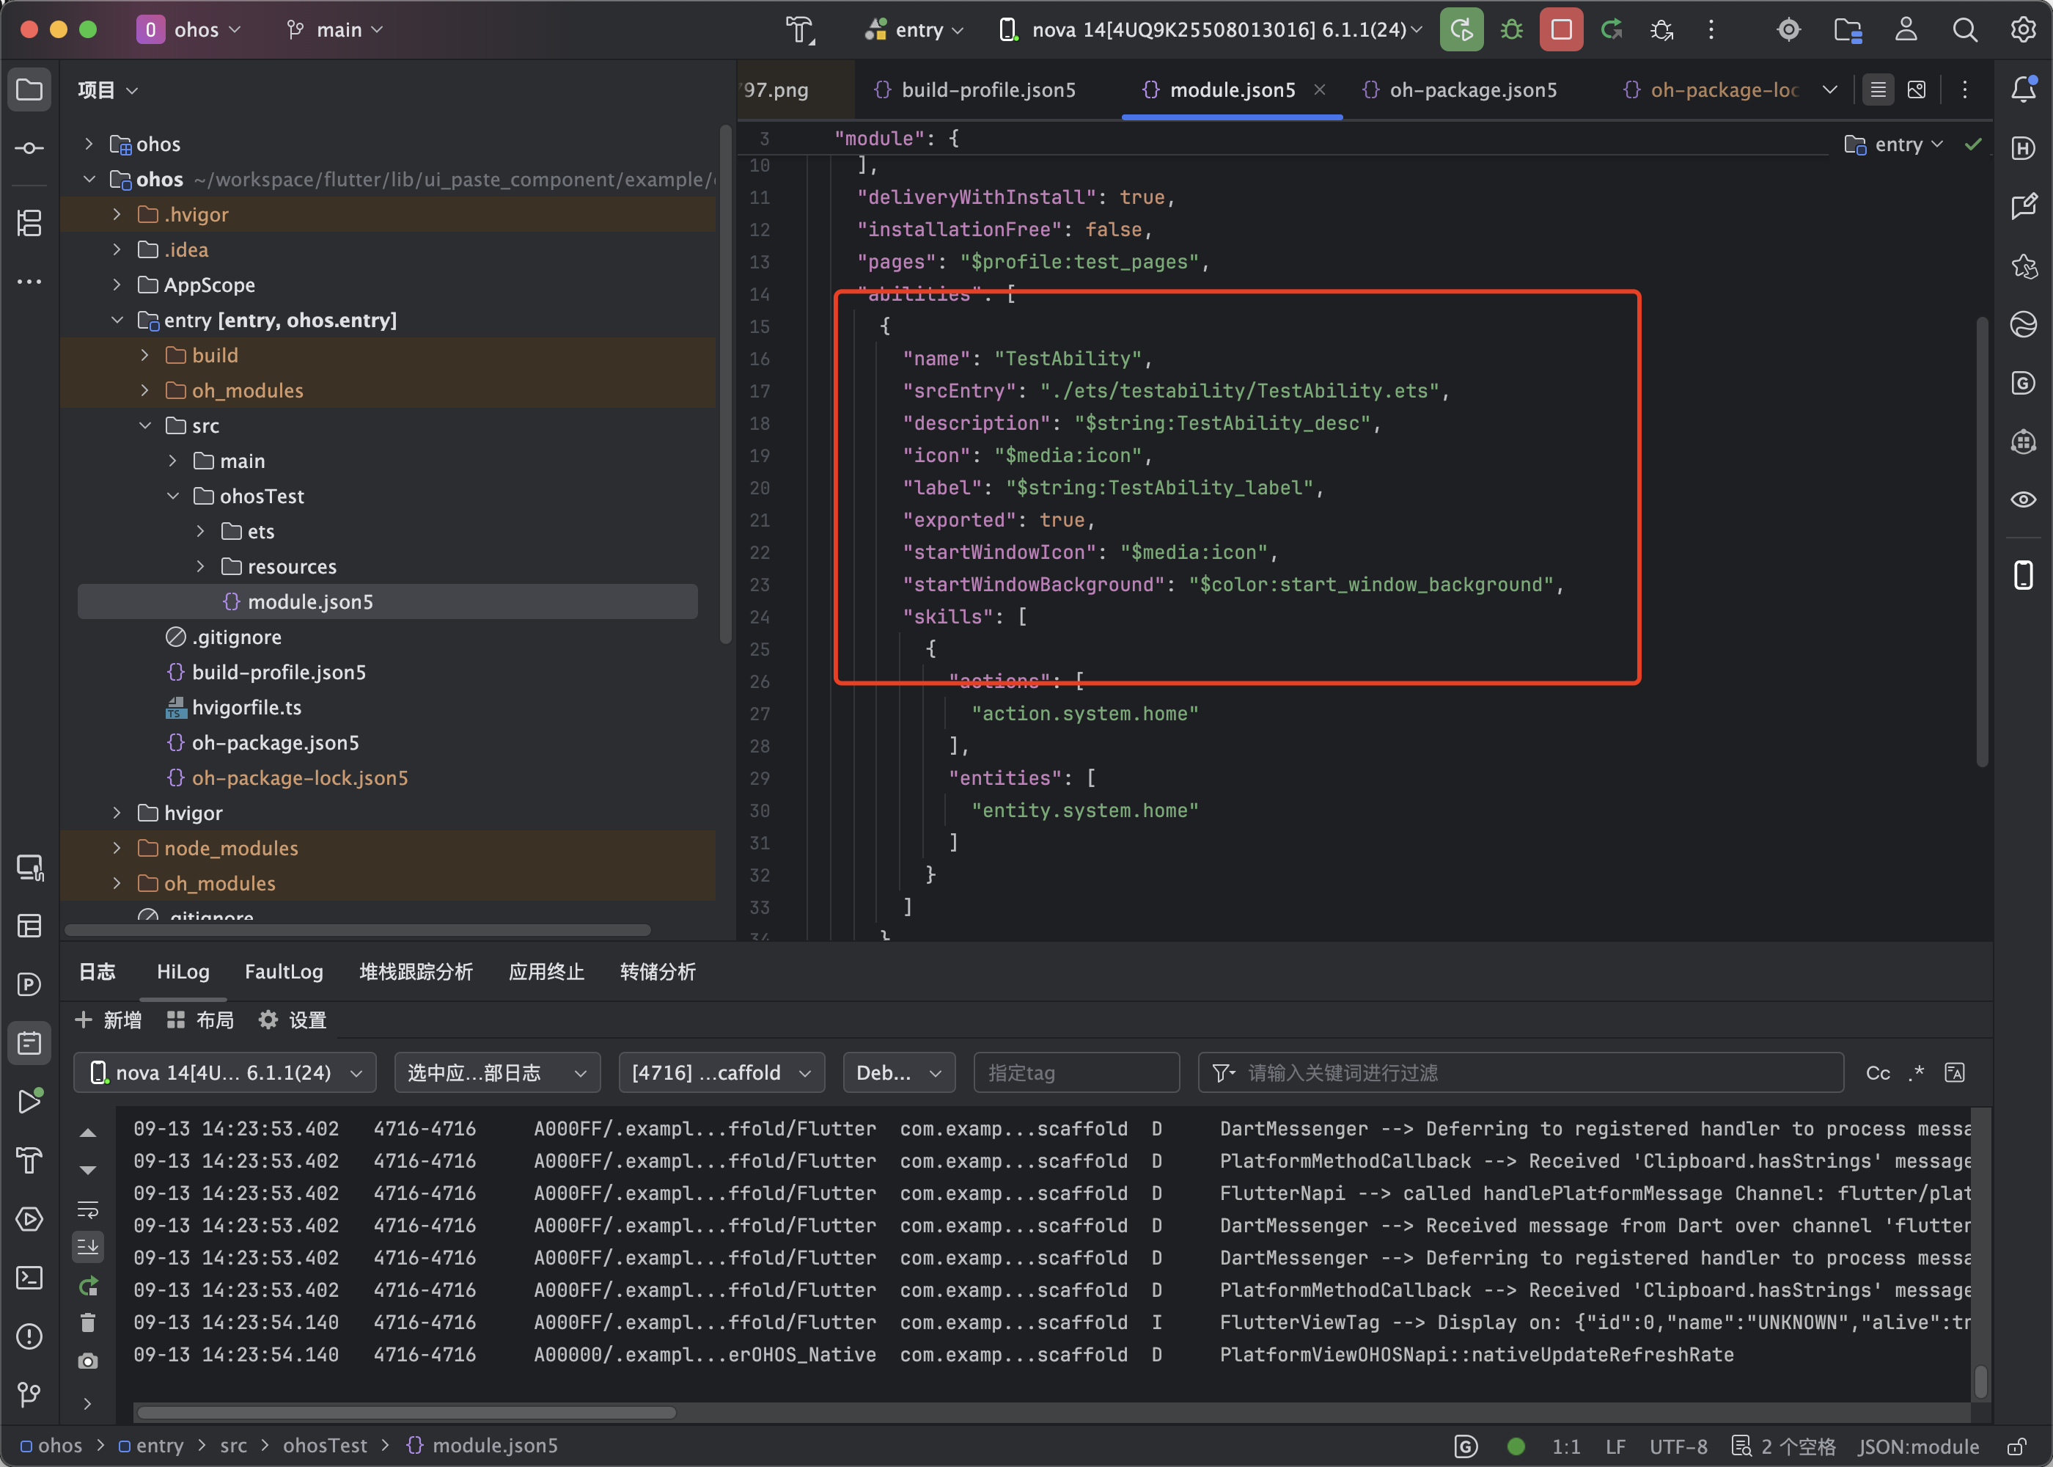The image size is (2053, 1467).
Task: Switch to oh-package.json5 editor tab
Action: pos(1460,89)
